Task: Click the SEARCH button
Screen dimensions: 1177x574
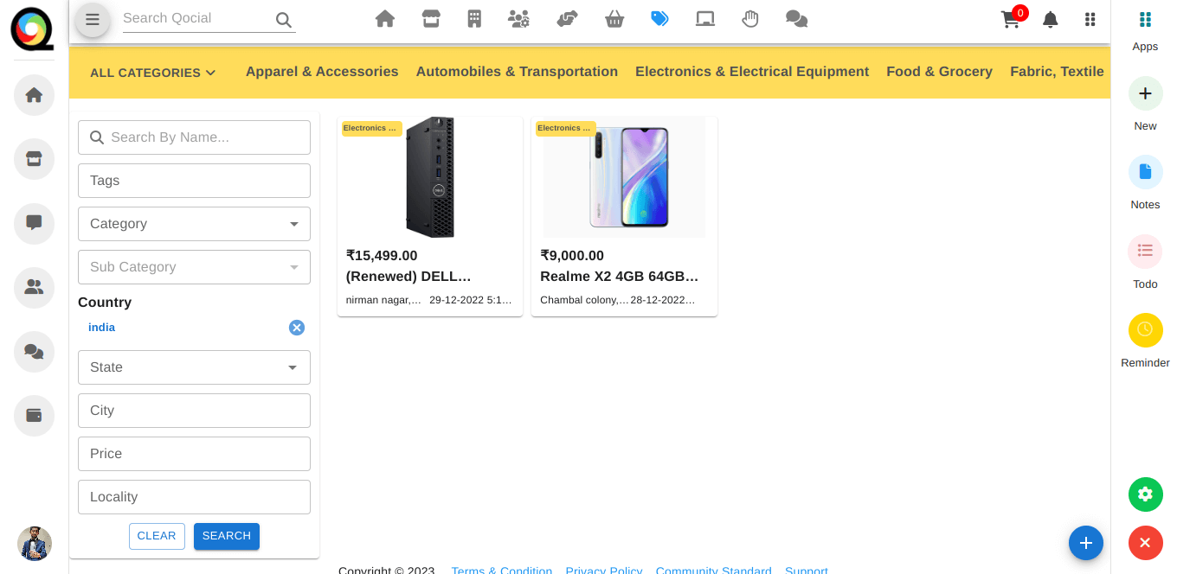Action: (227, 536)
